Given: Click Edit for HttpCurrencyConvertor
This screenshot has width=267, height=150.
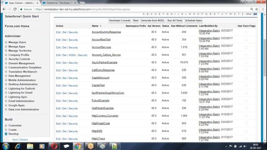Looking at the screenshot, I should (x=58, y=116).
